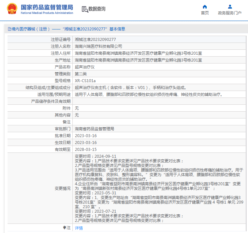Viewport: 248px width, 233px height.
Task: Click 适用范围/预期用途 label
Action: pyautogui.click(x=54, y=95)
